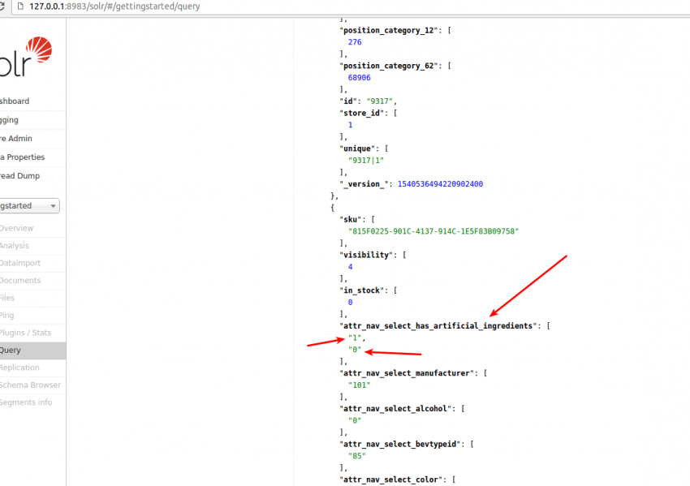The width and height of the screenshot is (690, 486).
Task: Click the page icon in address bar
Action: (x=19, y=6)
